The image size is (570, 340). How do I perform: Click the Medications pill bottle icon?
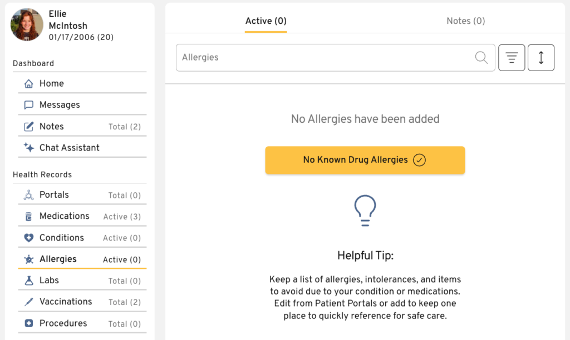point(29,217)
